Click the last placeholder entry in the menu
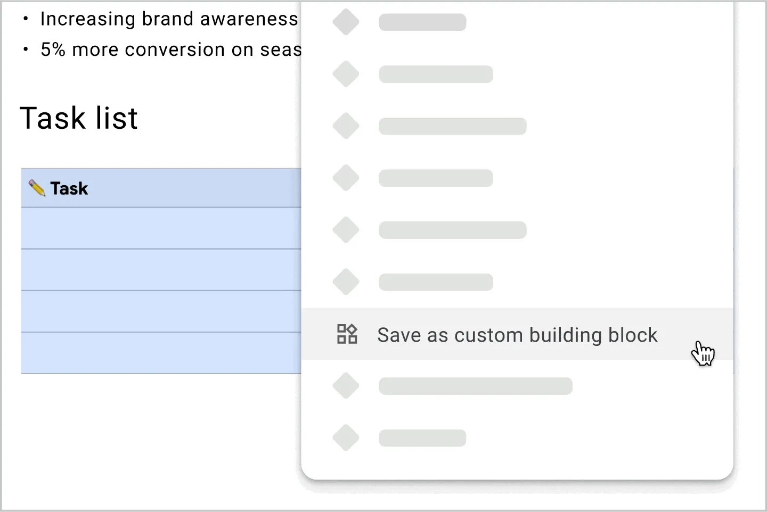 [x=422, y=437]
